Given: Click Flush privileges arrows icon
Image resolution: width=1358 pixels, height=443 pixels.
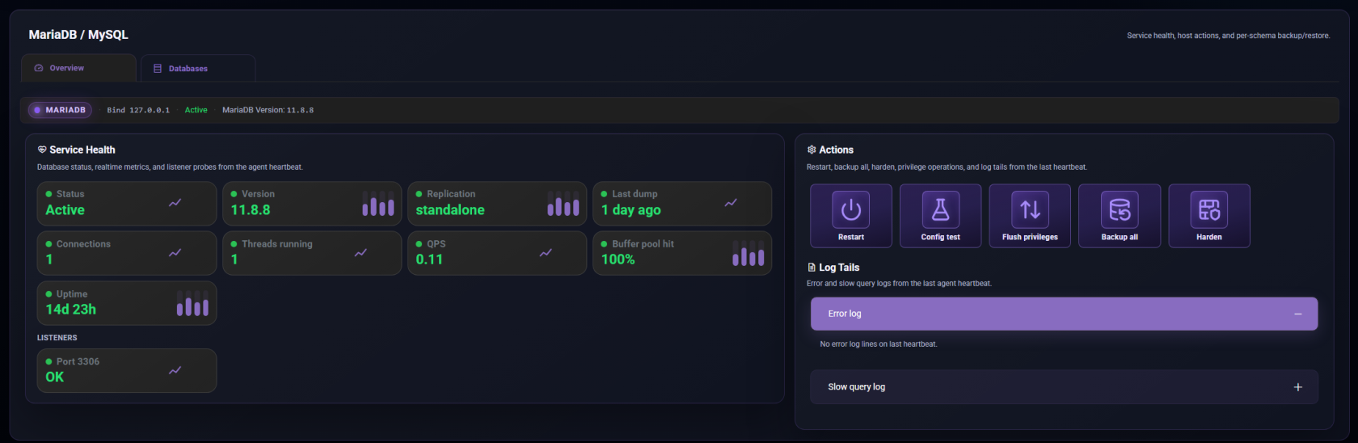Looking at the screenshot, I should pos(1030,210).
